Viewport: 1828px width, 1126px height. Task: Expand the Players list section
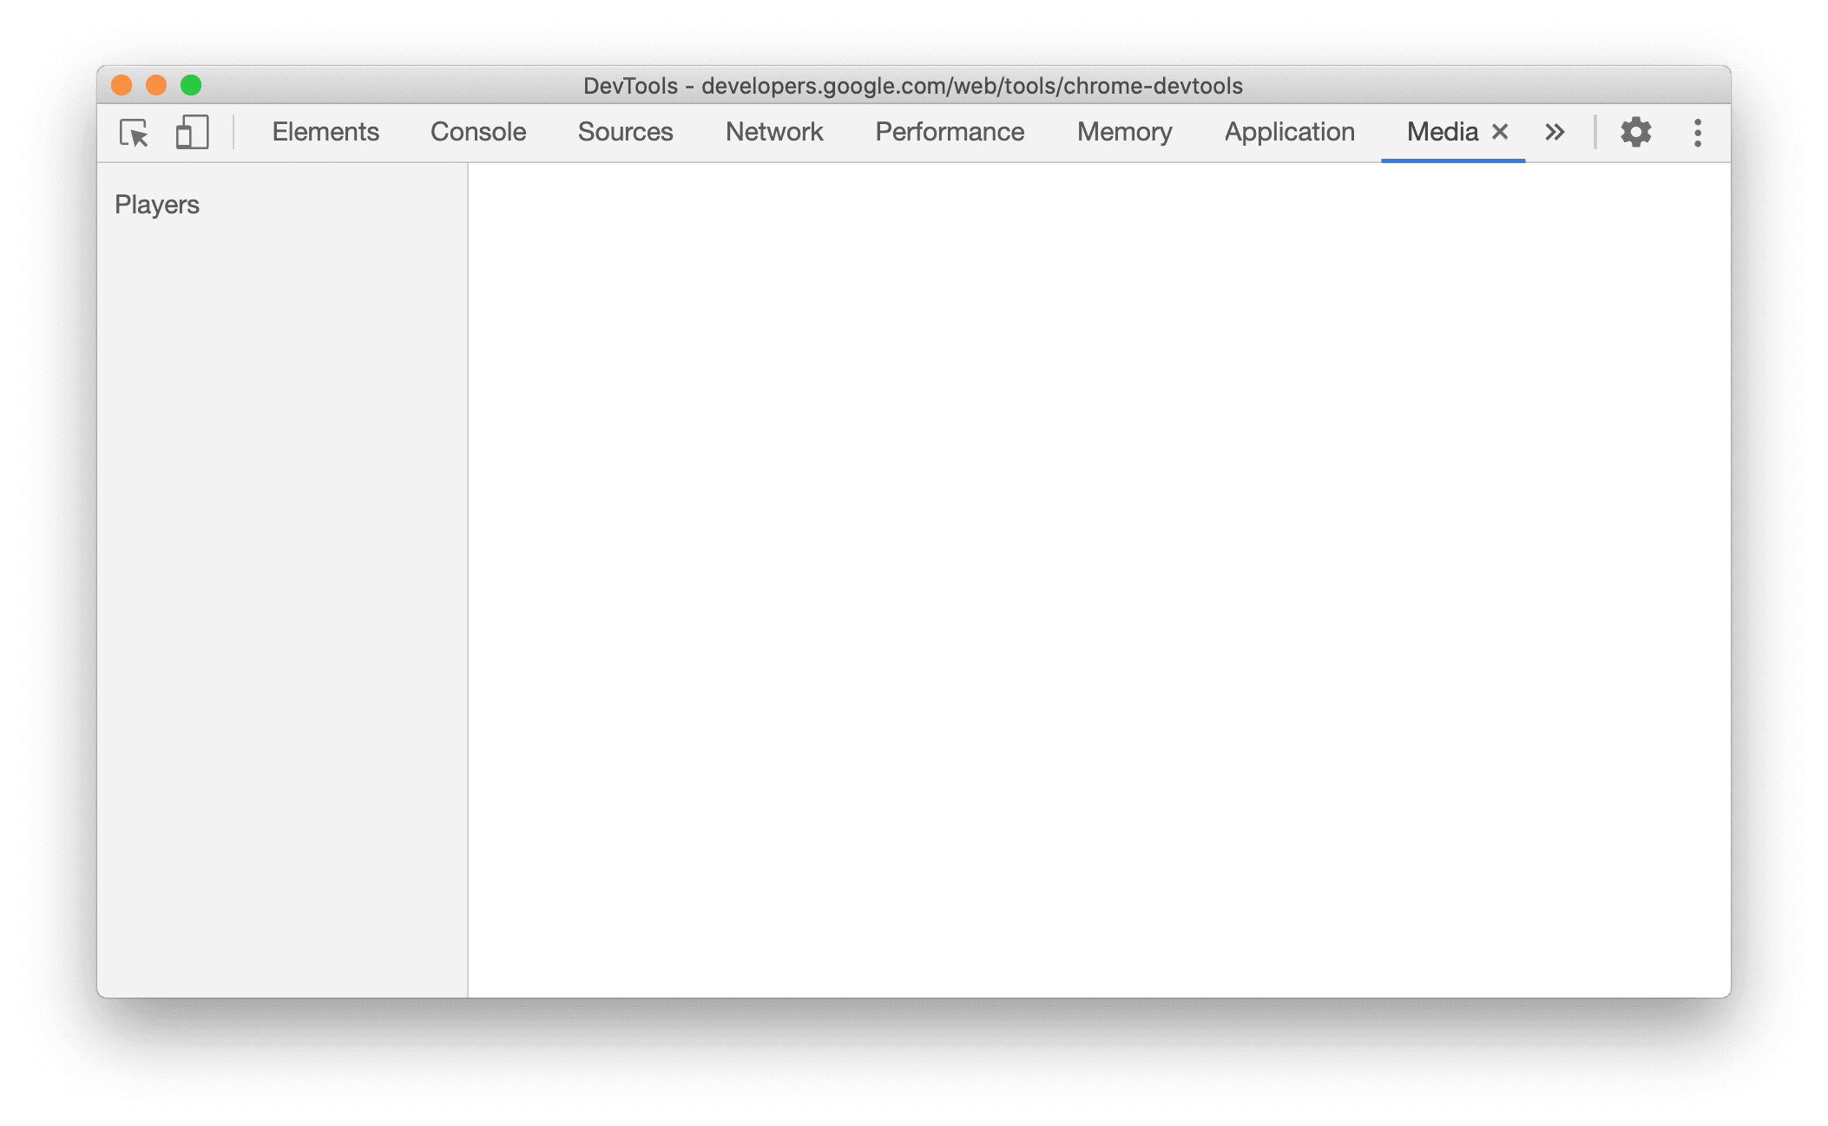point(157,204)
